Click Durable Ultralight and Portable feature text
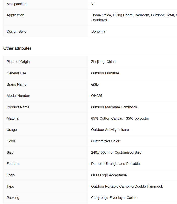 pos(115,164)
